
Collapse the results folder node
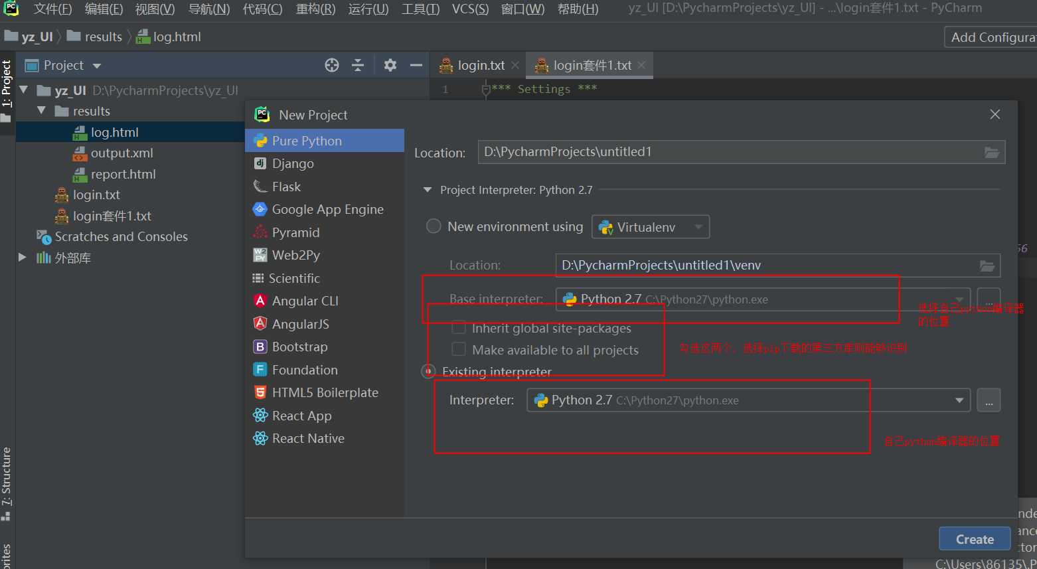click(42, 111)
